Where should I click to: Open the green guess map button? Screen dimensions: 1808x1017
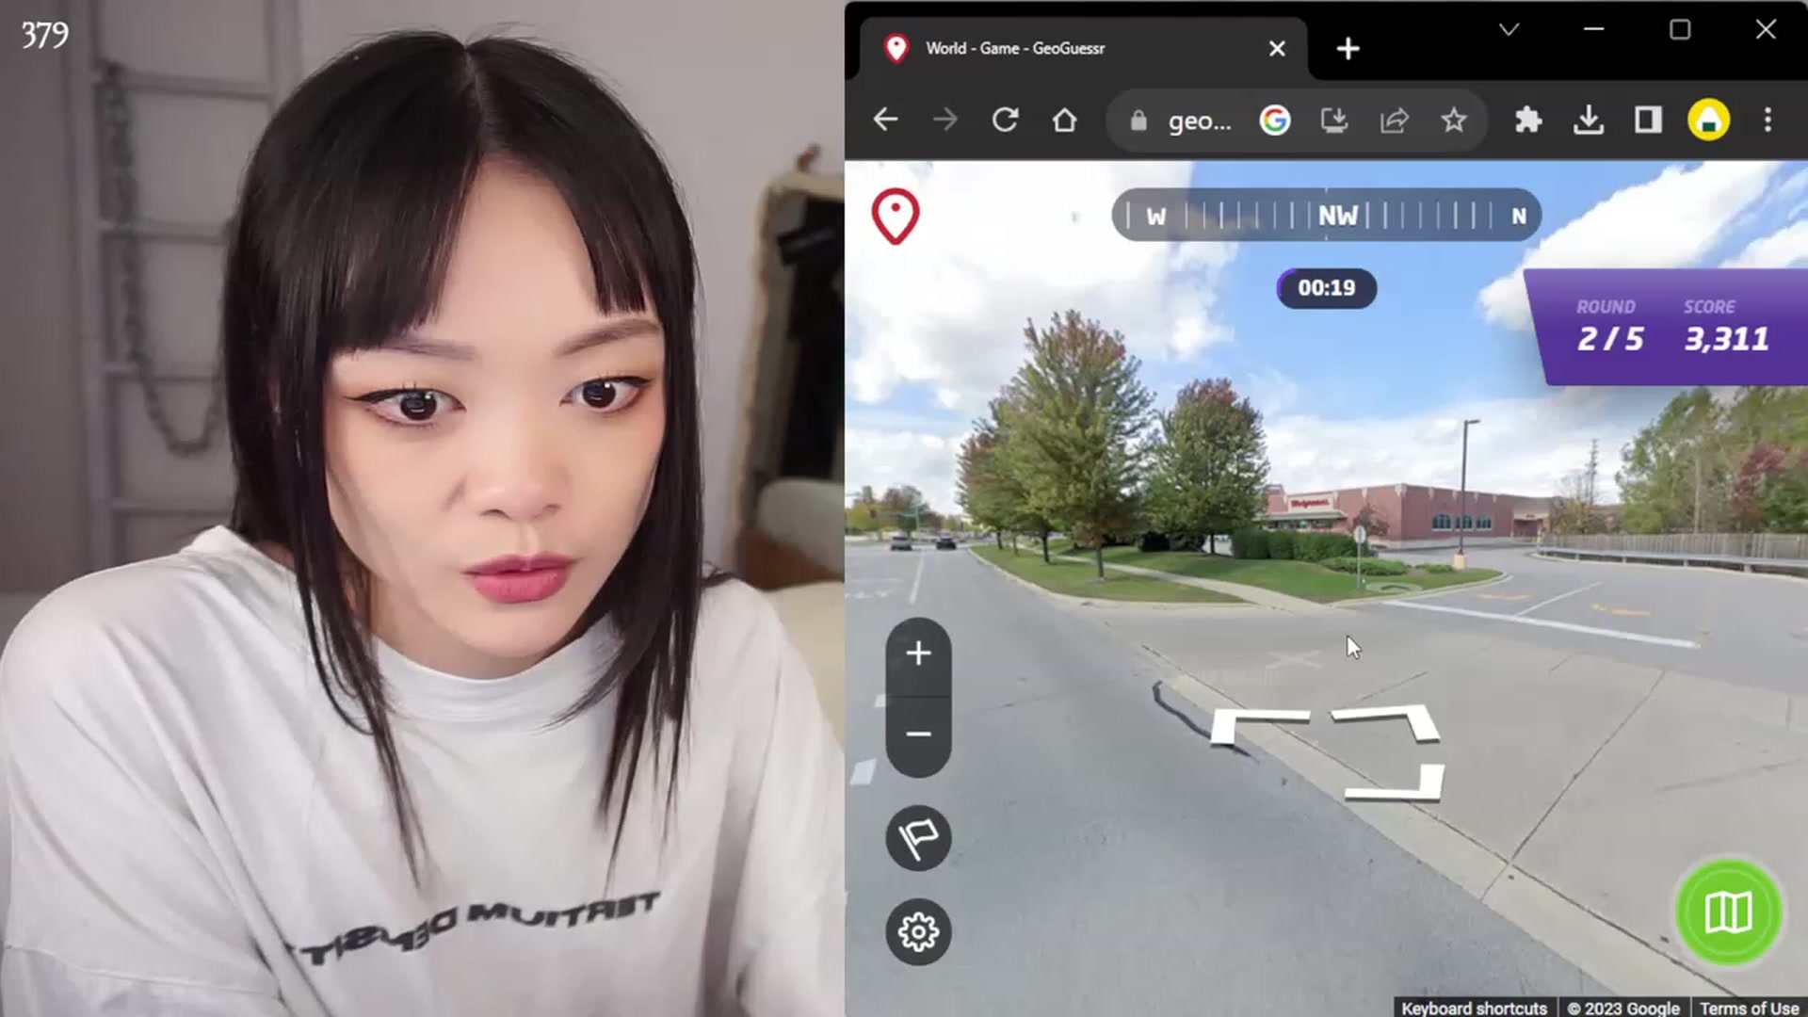point(1729,912)
